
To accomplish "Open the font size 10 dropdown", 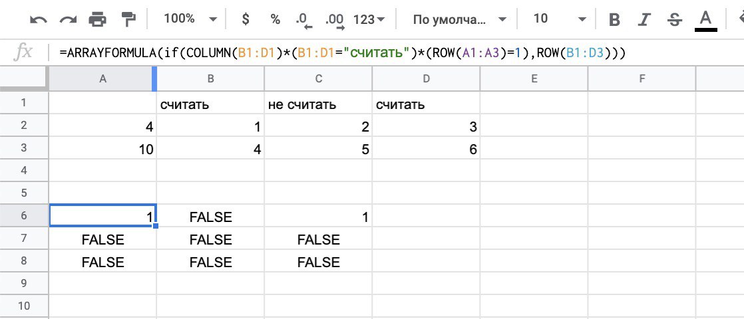I will click(560, 19).
